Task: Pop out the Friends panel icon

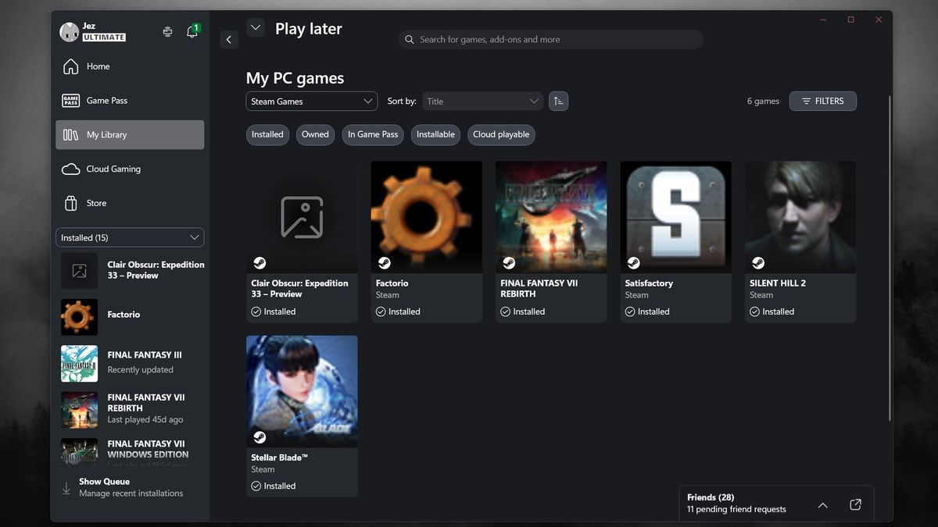Action: [x=855, y=504]
